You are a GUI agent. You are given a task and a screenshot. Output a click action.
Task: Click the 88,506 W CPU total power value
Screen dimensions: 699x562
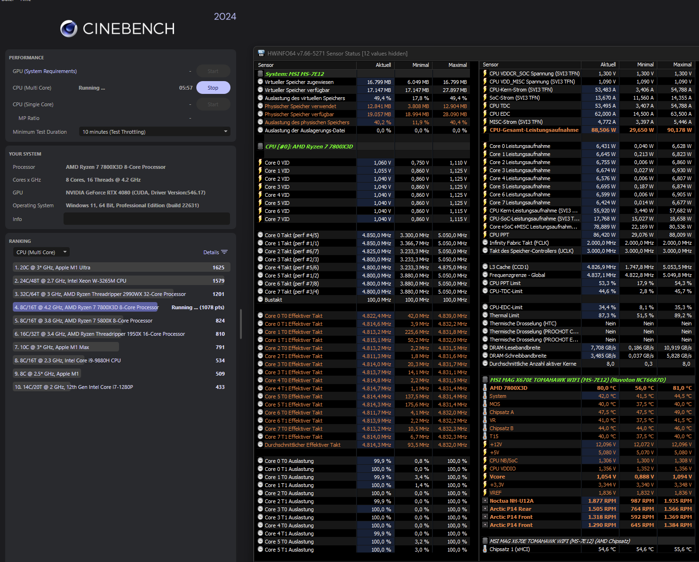tap(603, 130)
